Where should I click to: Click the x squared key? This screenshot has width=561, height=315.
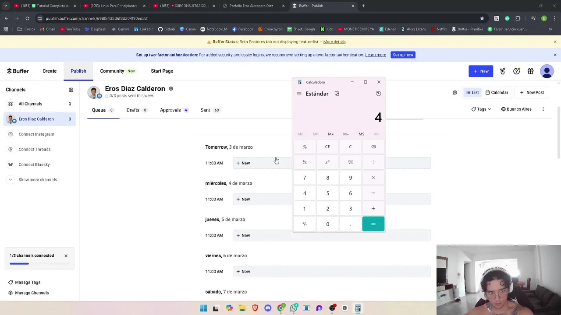[x=327, y=162]
